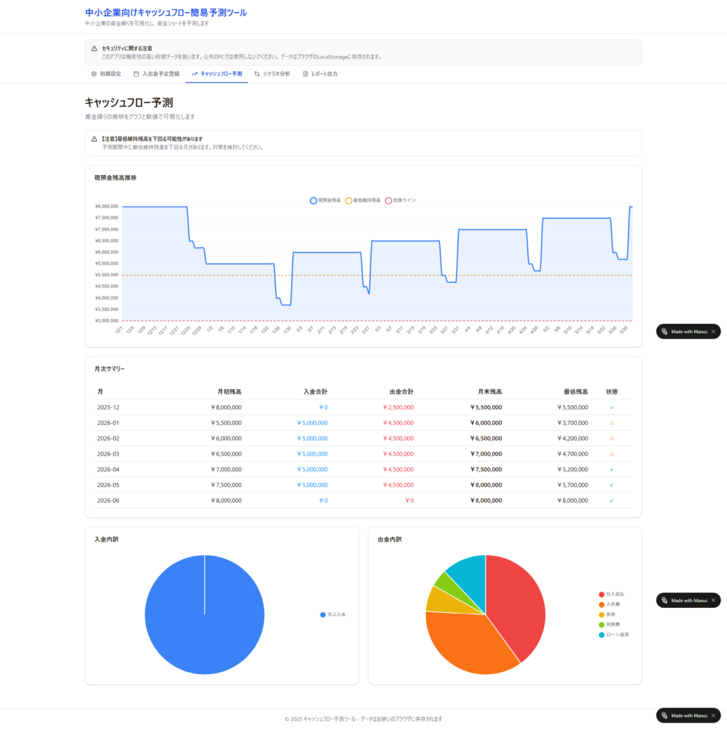
Task: Toggle 人件費 in the expense pie legend
Action: tap(613, 604)
